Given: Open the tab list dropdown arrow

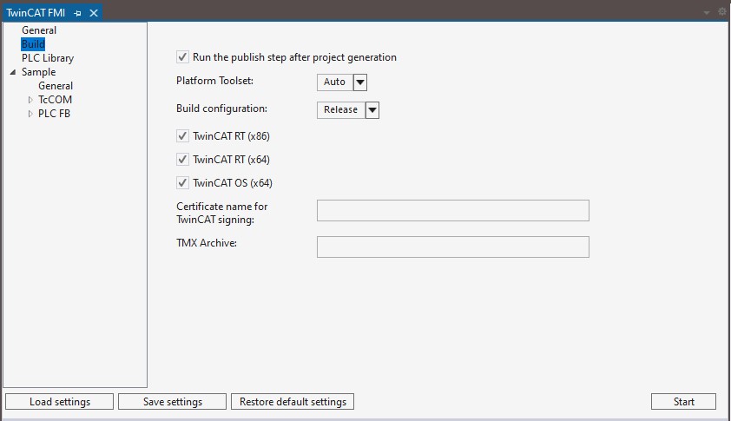Looking at the screenshot, I should [707, 13].
